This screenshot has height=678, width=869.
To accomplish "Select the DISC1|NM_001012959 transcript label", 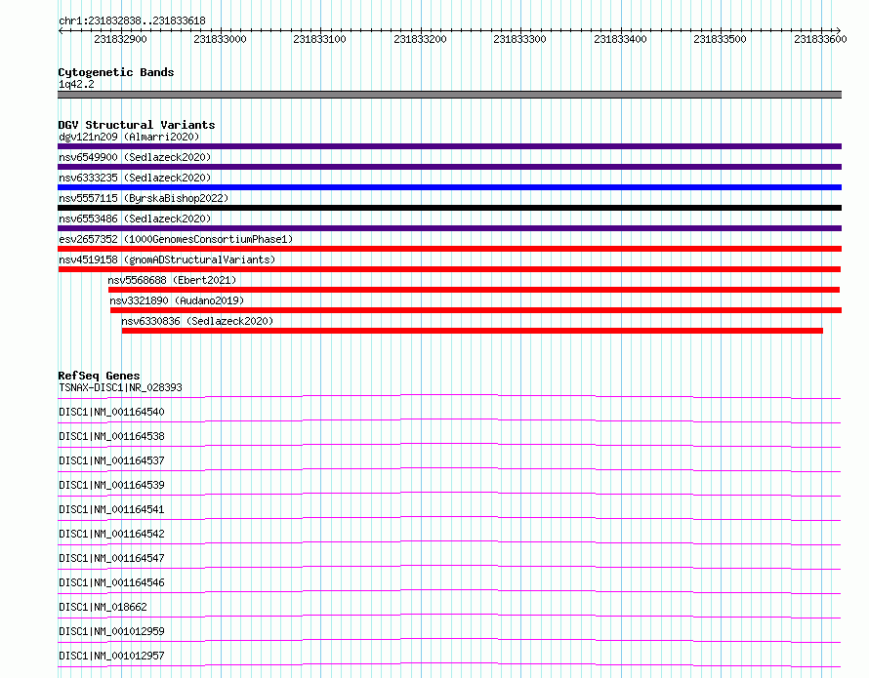I will click(111, 631).
